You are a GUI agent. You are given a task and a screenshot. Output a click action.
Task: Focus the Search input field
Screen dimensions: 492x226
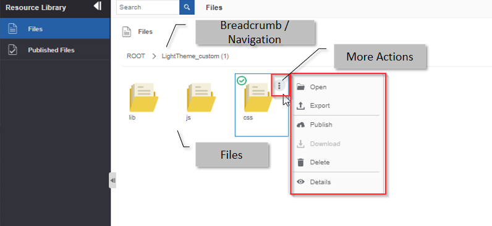tap(148, 7)
